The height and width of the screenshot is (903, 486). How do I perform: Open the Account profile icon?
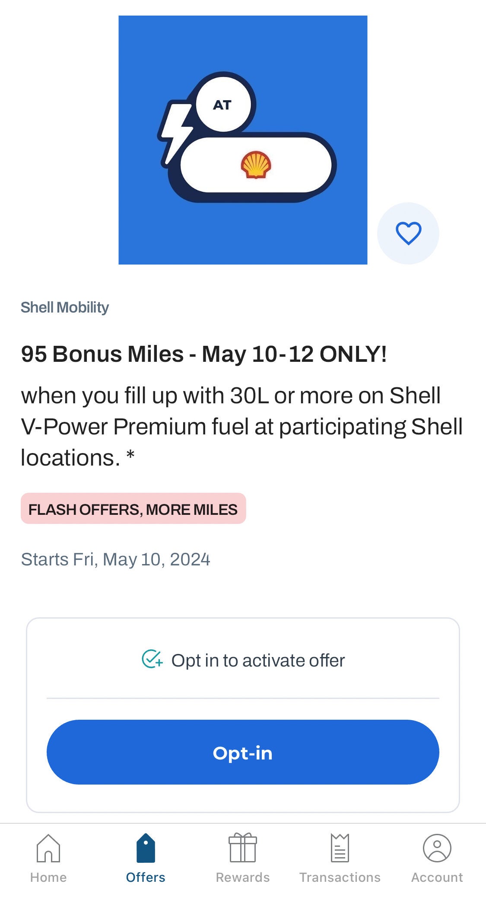pos(437,848)
